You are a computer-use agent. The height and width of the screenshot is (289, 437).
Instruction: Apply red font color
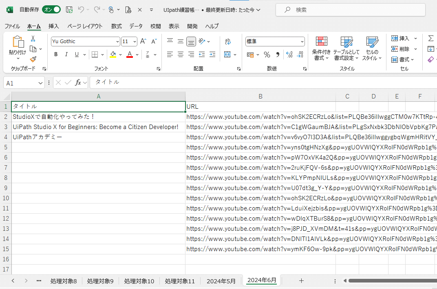130,55
